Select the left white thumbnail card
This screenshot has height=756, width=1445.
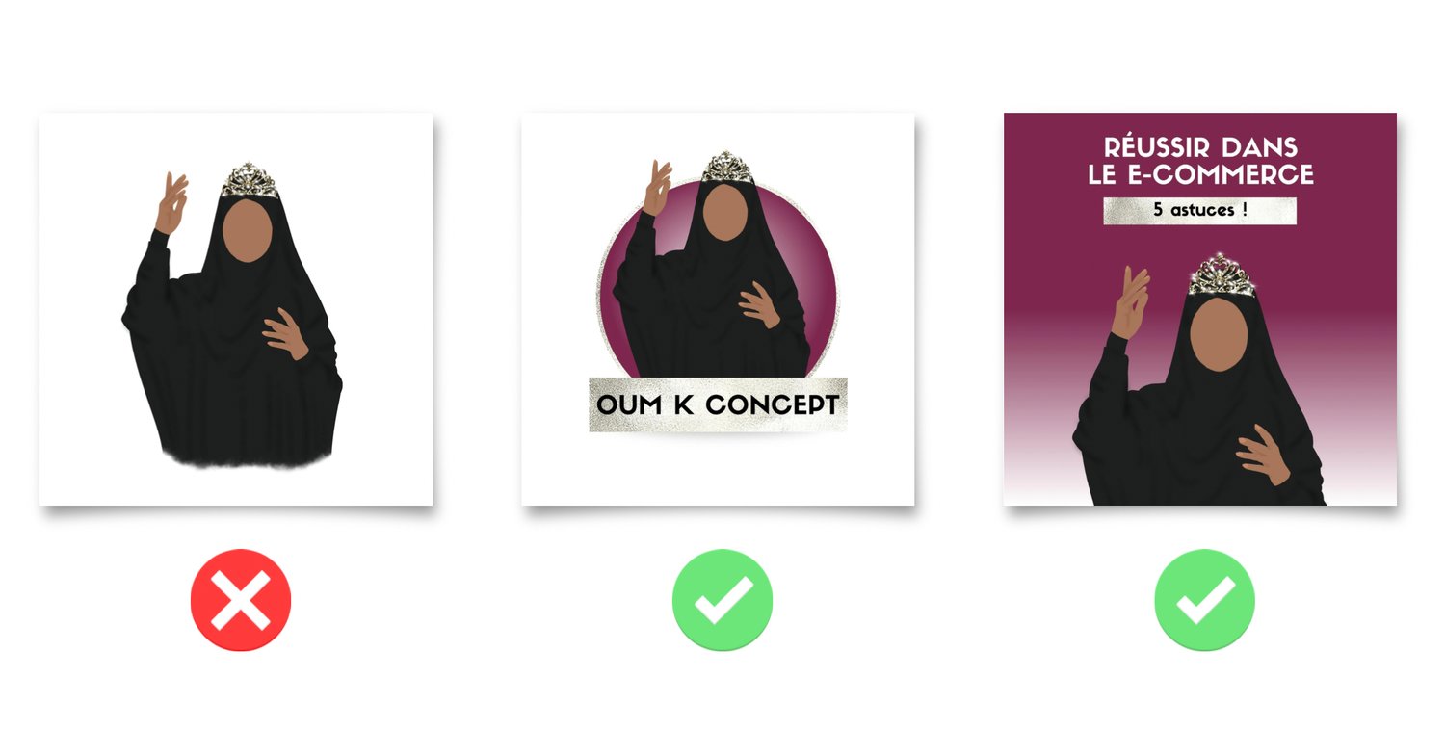coord(236,309)
